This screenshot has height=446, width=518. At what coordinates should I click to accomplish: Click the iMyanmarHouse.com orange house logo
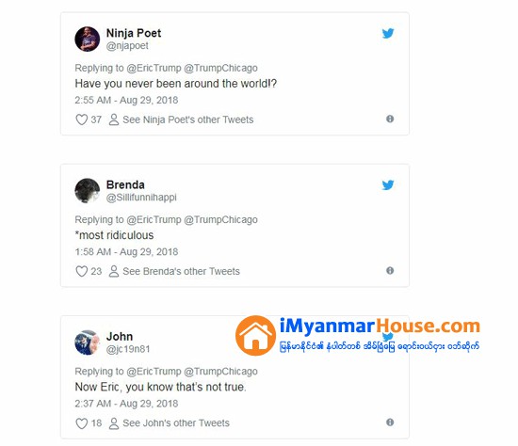255,335
